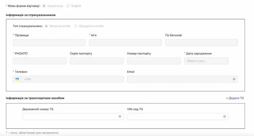Image resolution: width=254 pixels, height=136 pixels.
Task: Click the Ukrainian flag icon in phone field
Action: [17, 79]
